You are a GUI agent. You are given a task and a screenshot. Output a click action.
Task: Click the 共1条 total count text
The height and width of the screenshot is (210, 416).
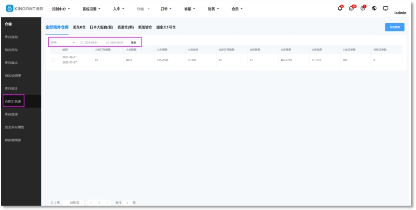pos(55,203)
